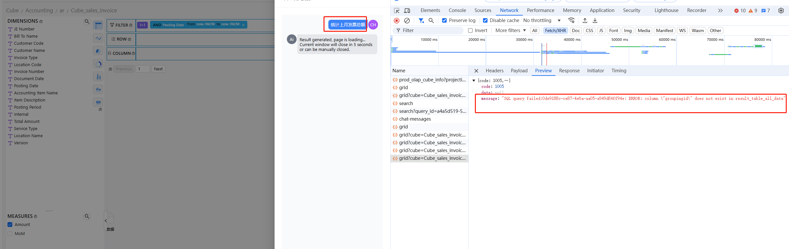This screenshot has height=249, width=789.
Task: Select the Fetch/XHR request type filter
Action: (x=555, y=30)
